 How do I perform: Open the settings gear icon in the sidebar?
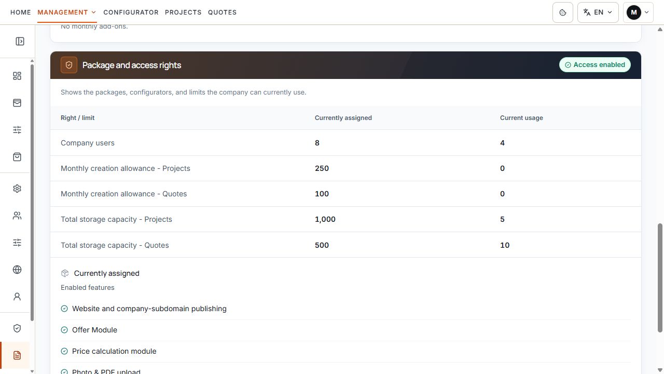pyautogui.click(x=17, y=189)
